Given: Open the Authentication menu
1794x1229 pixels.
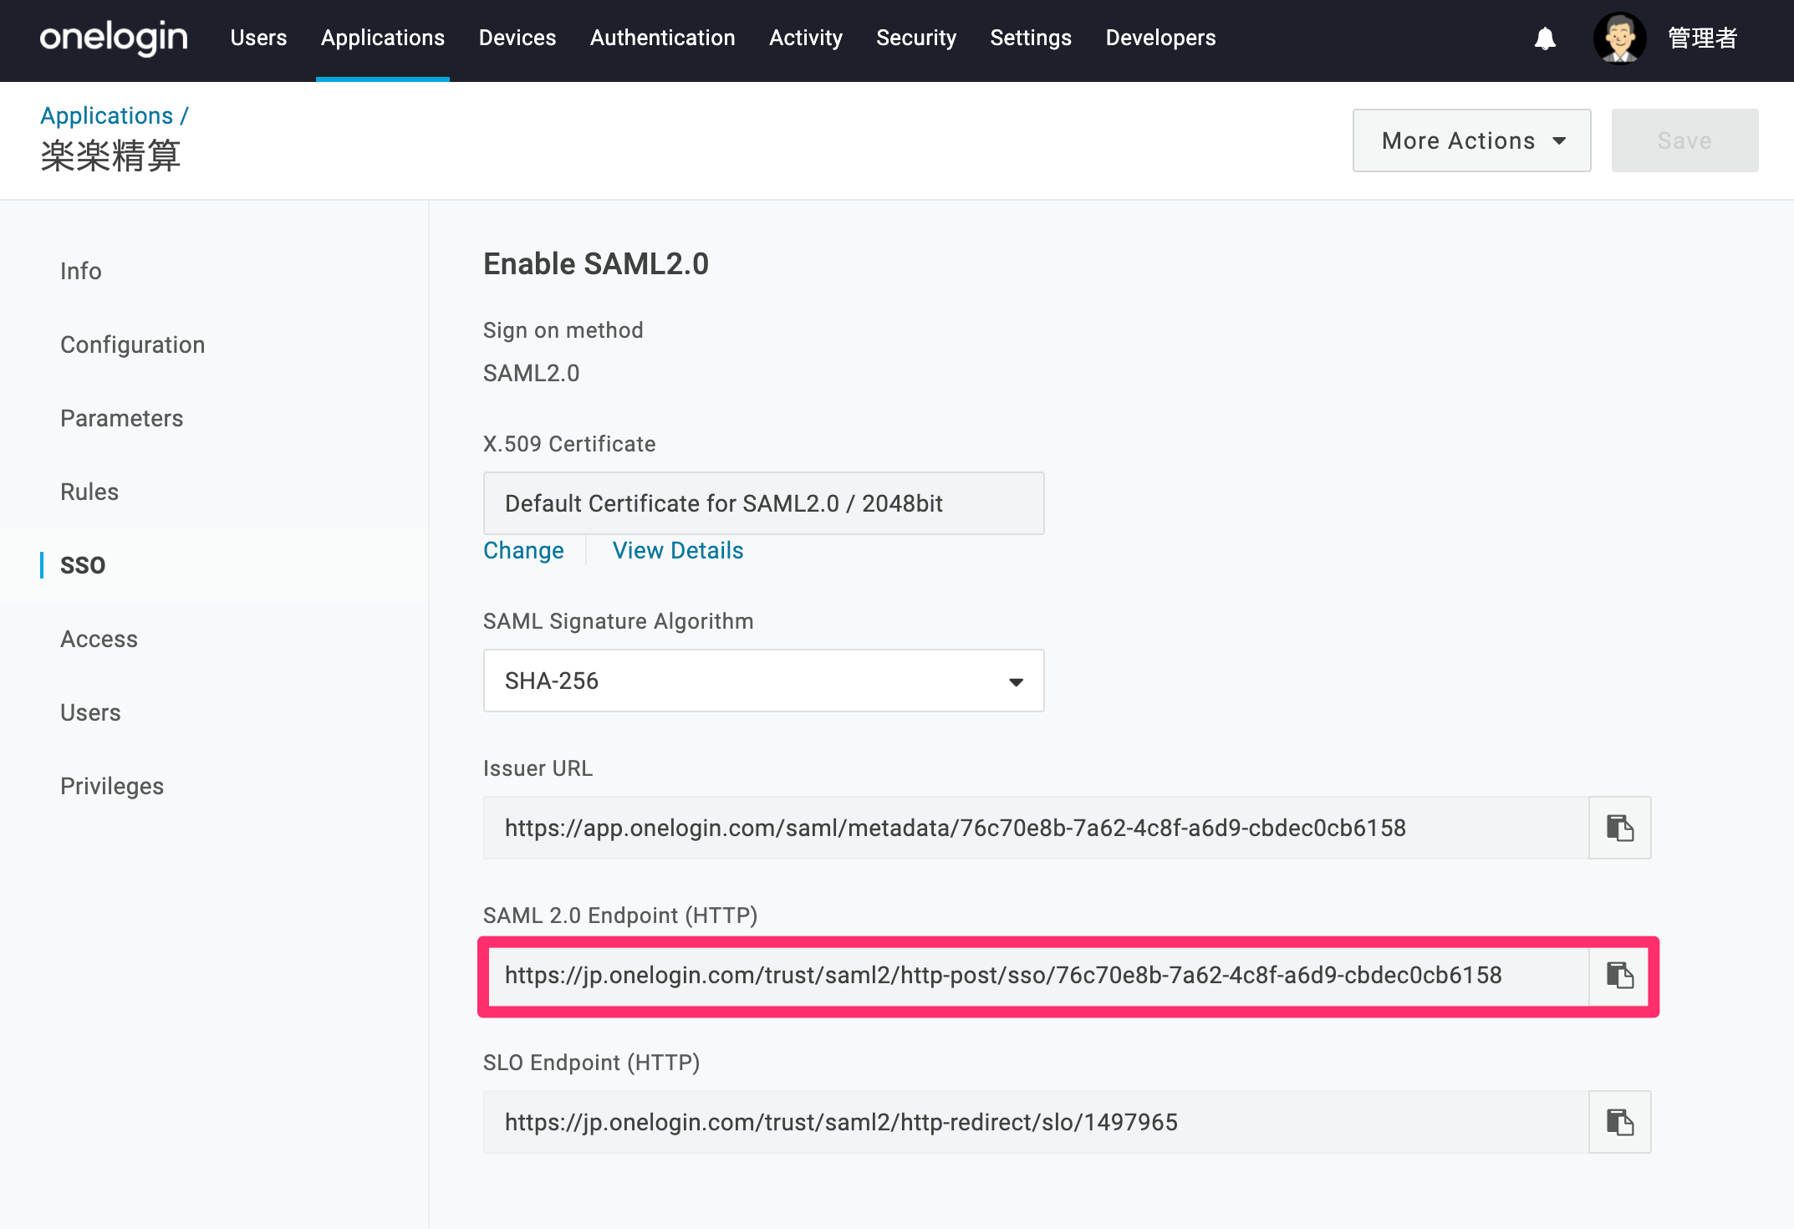Looking at the screenshot, I should pos(663,38).
